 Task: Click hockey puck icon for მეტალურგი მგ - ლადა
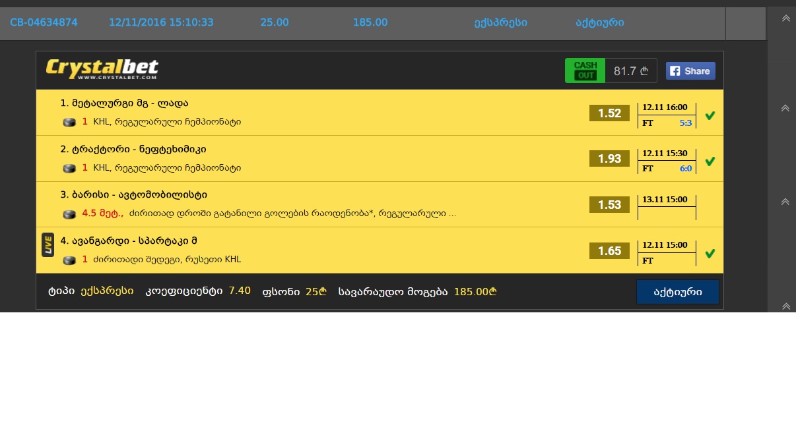(69, 122)
